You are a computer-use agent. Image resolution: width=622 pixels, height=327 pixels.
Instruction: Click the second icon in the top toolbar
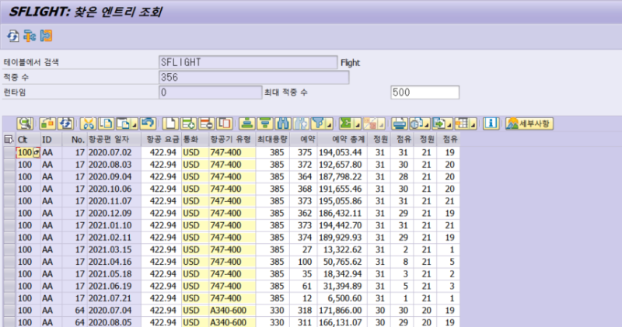click(30, 36)
